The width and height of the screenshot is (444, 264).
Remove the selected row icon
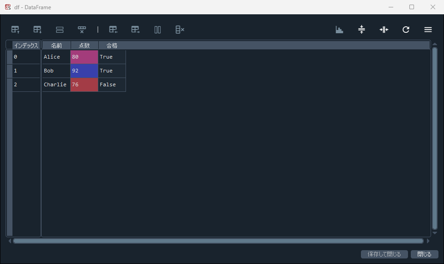click(82, 30)
